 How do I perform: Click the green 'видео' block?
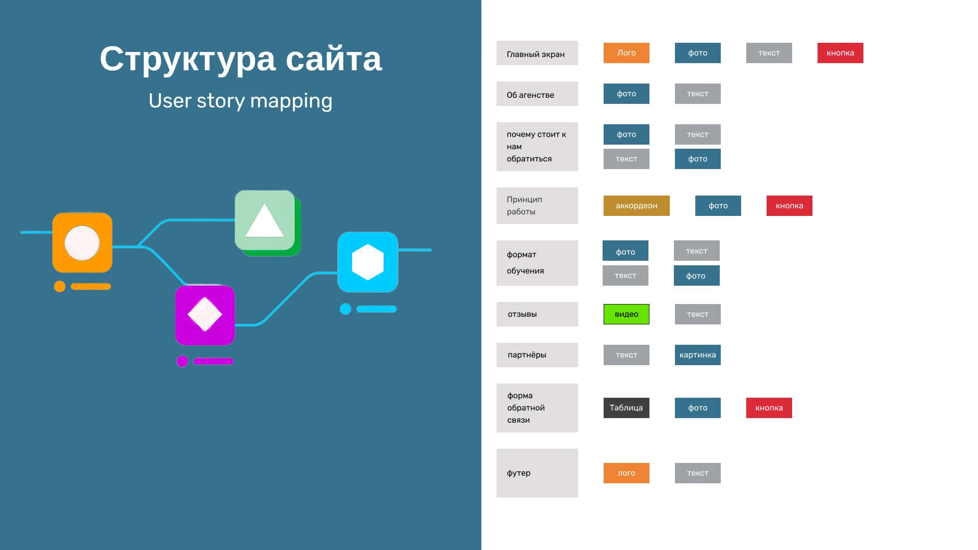click(626, 314)
